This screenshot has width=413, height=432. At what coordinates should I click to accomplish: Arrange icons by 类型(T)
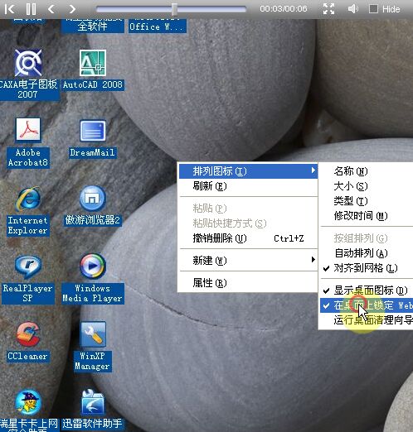[367, 201]
